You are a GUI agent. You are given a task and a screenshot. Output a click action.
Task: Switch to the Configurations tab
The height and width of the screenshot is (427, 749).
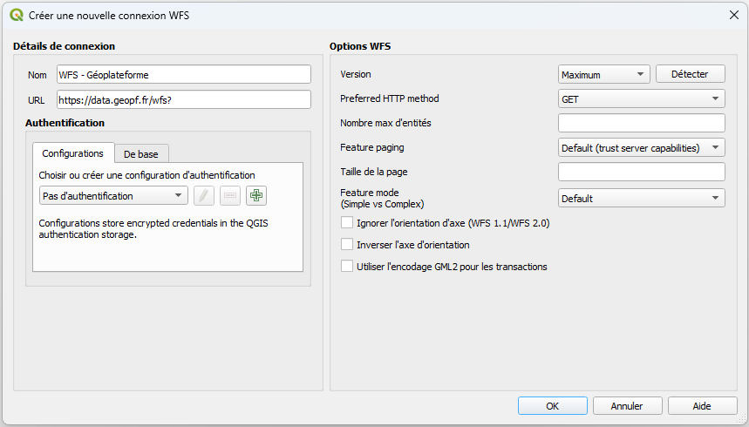(73, 153)
